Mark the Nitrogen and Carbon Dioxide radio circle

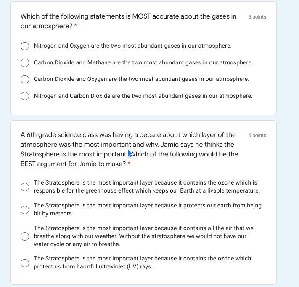[25, 96]
